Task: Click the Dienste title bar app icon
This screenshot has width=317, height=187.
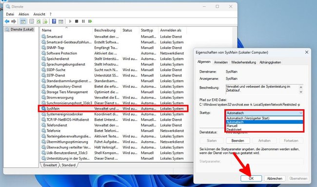Action: [x=8, y=6]
